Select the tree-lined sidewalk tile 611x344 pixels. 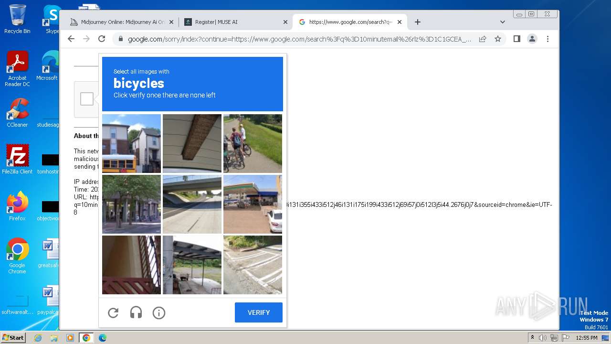(x=131, y=204)
